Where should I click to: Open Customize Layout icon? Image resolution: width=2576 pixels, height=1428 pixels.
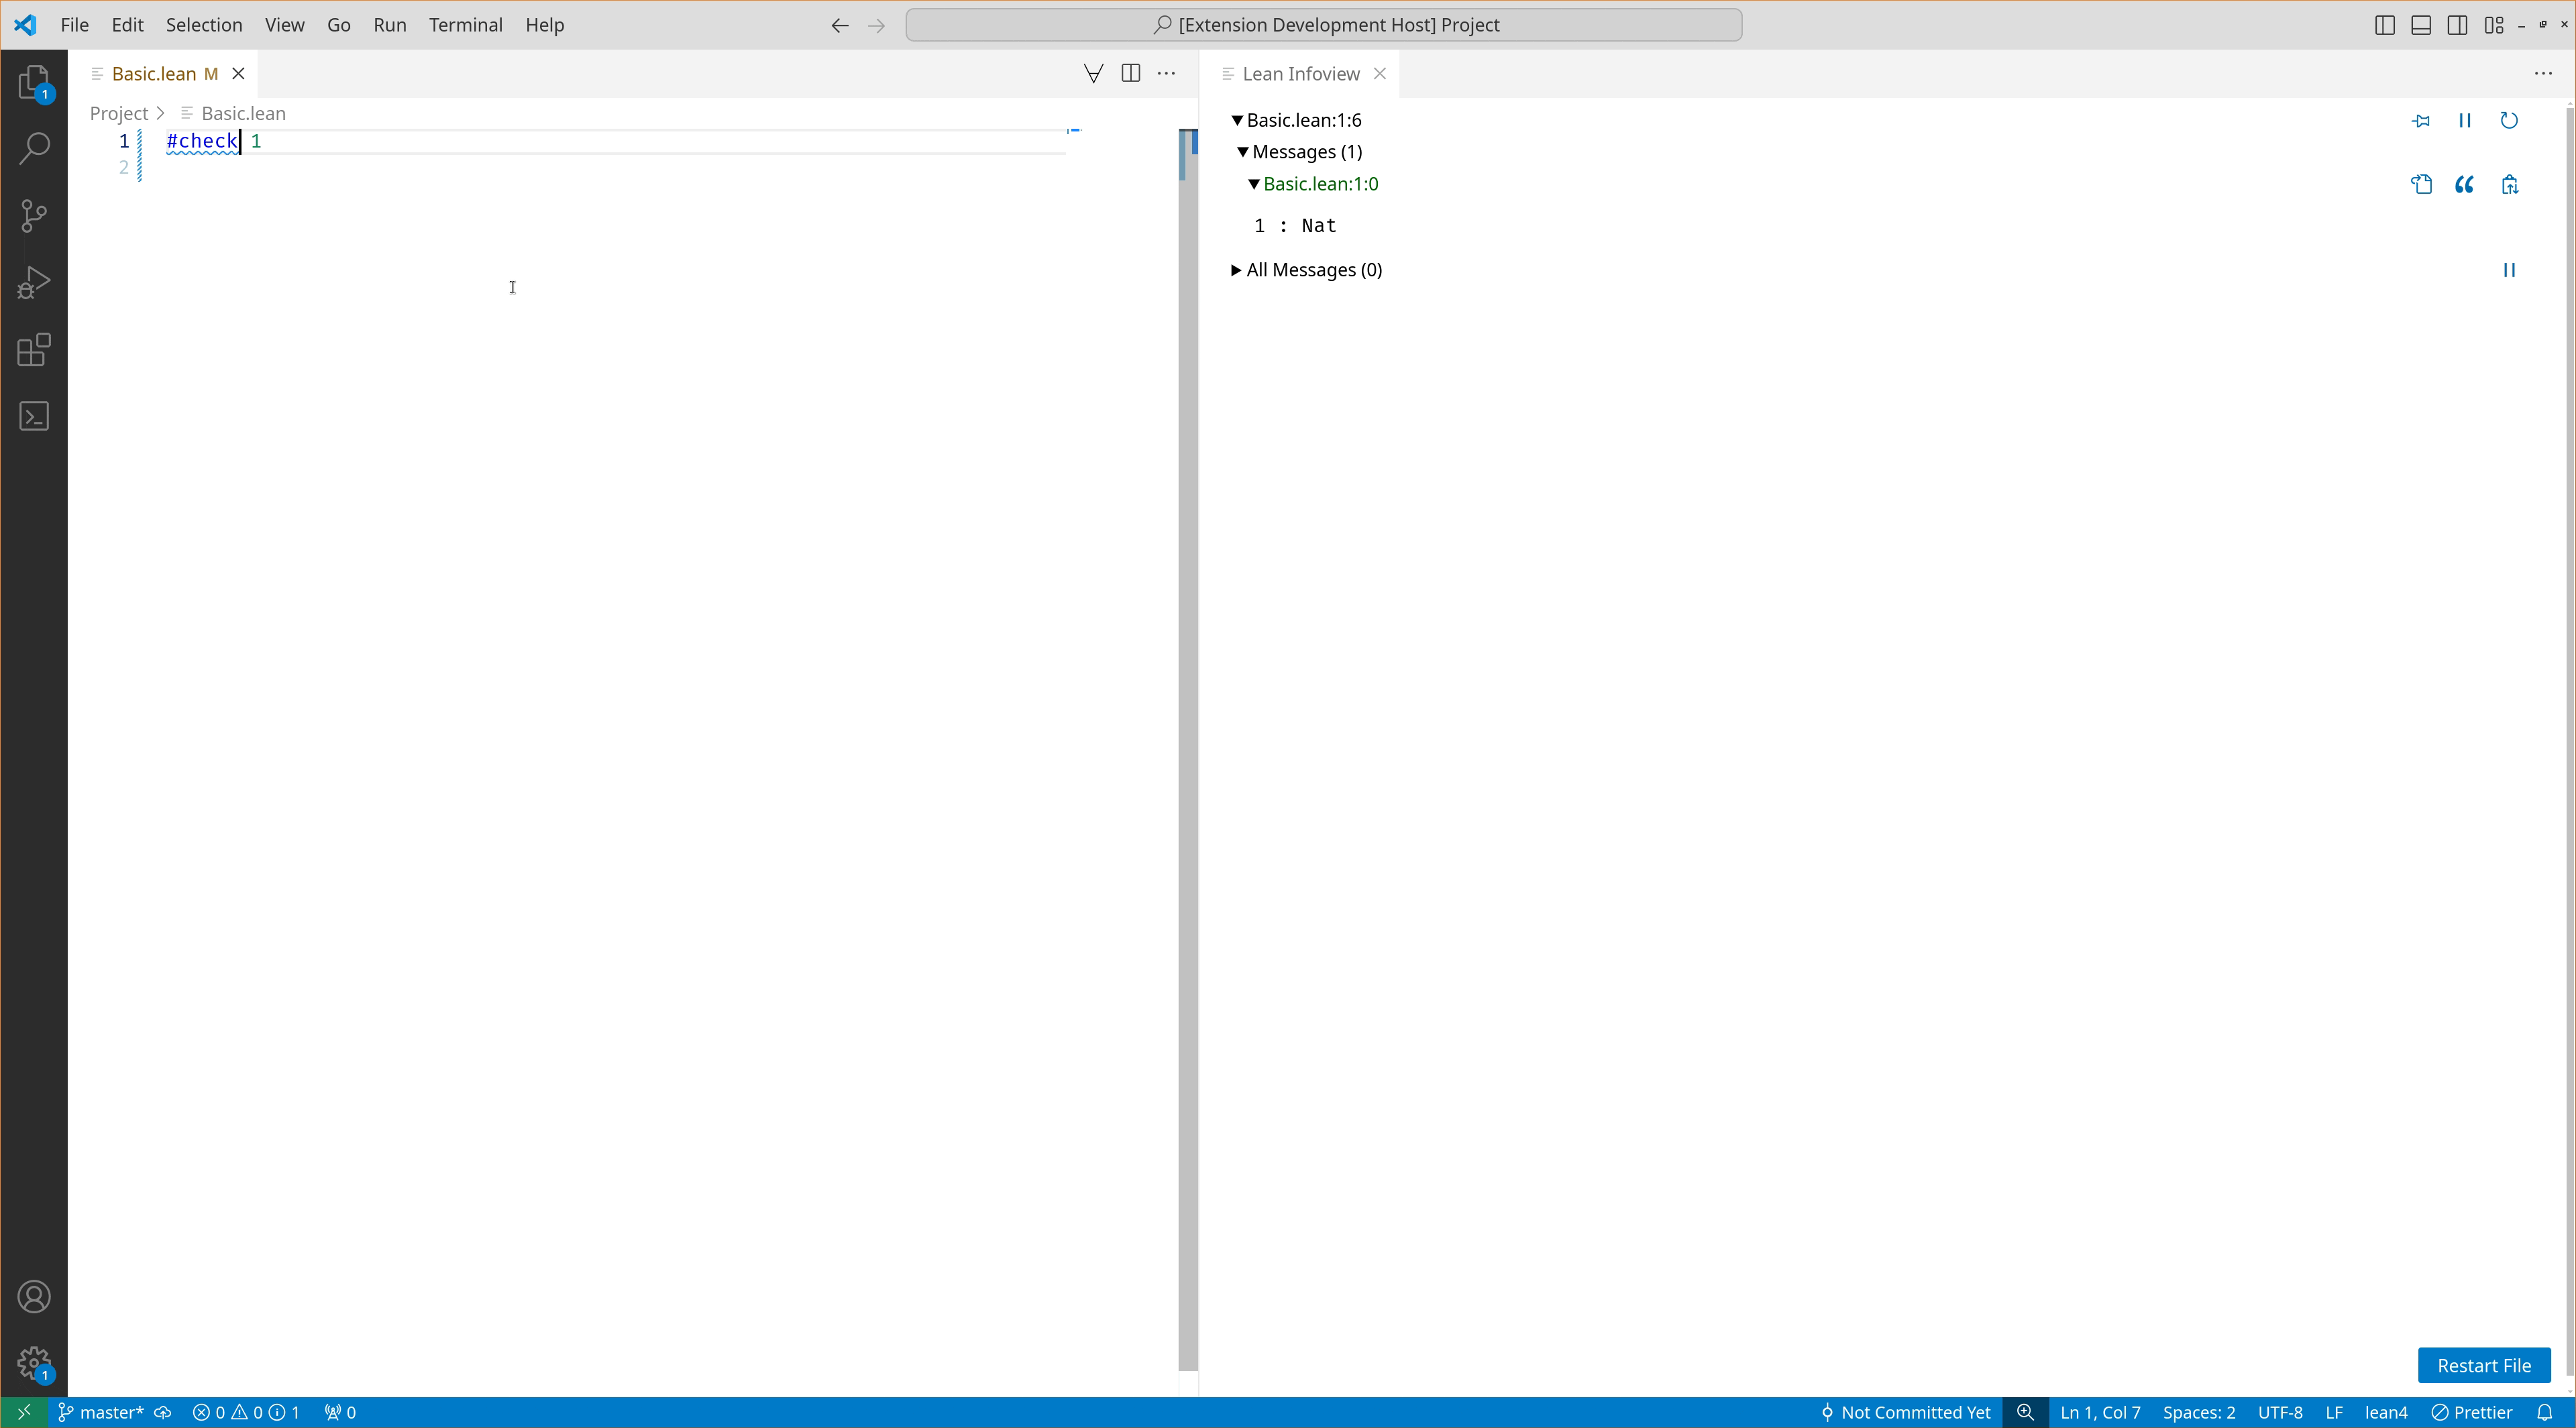(2494, 25)
